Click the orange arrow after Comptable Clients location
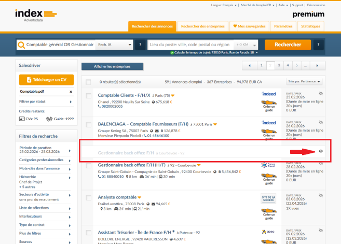This screenshot has width=341, height=244. pyautogui.click(x=173, y=95)
